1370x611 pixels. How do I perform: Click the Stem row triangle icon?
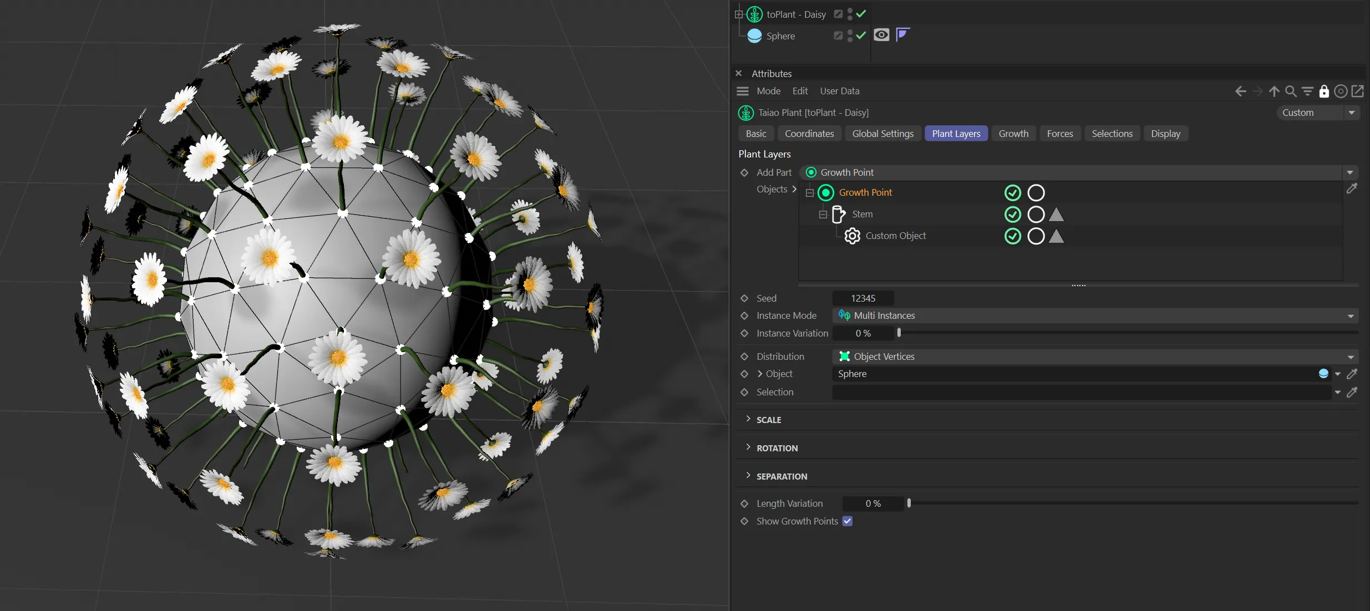[x=1056, y=215]
